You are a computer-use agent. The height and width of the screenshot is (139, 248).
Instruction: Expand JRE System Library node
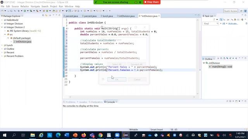(5, 31)
